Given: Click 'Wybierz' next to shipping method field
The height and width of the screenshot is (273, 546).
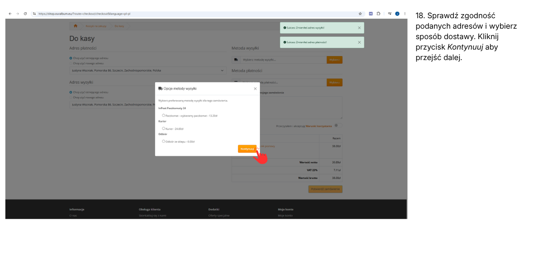Looking at the screenshot, I should pyautogui.click(x=334, y=60).
